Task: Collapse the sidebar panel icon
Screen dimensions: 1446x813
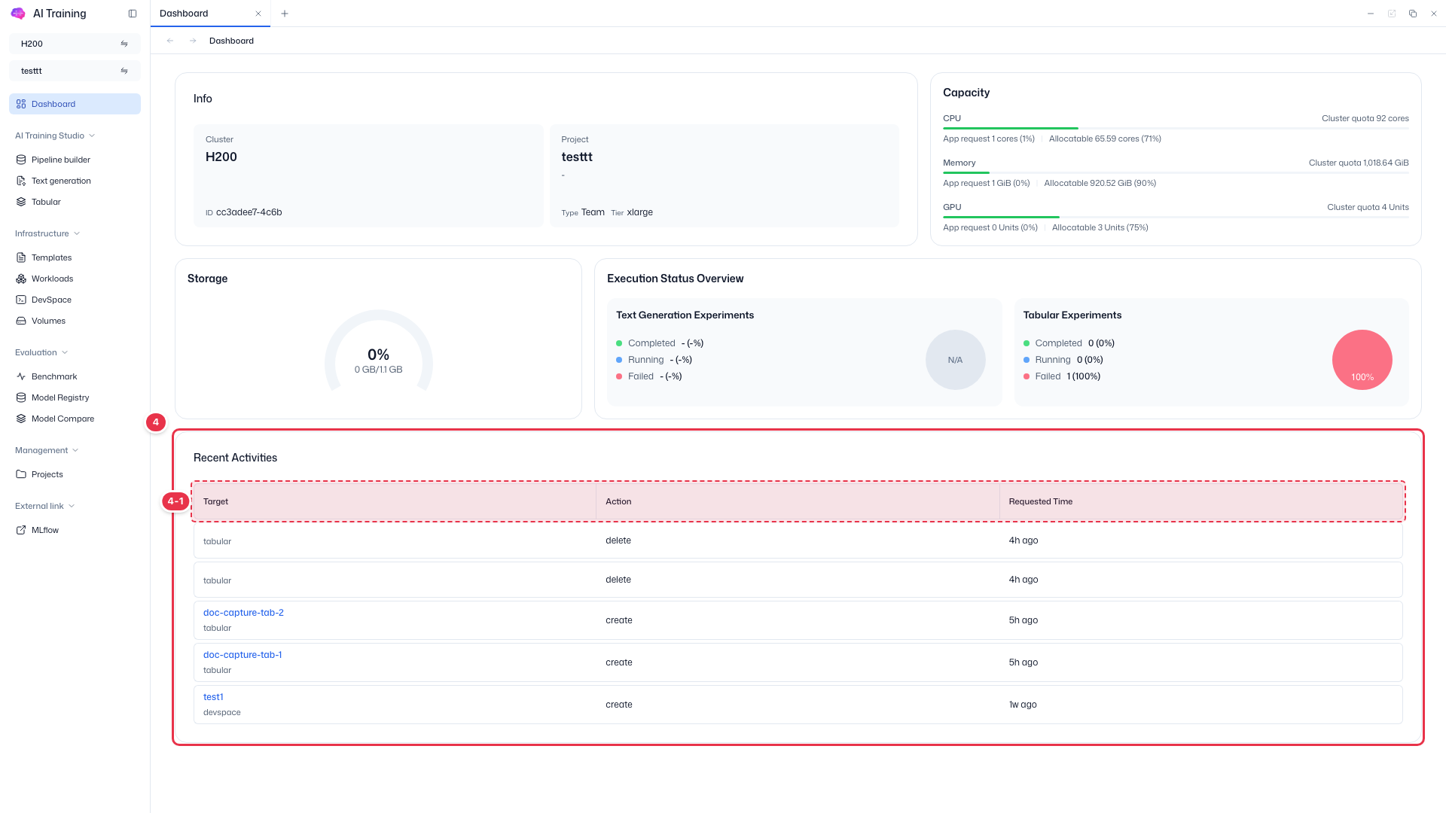Action: [x=133, y=14]
